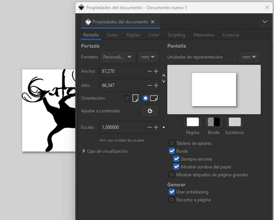Decrease the Escala value with minus
This screenshot has height=220, width=274.
click(x=150, y=127)
